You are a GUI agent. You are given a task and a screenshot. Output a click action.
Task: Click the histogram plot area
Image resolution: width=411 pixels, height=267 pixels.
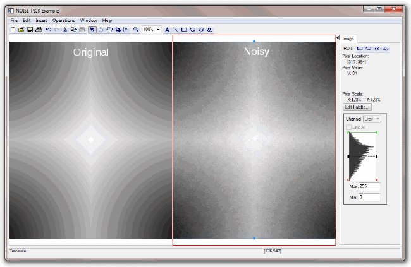(362, 157)
